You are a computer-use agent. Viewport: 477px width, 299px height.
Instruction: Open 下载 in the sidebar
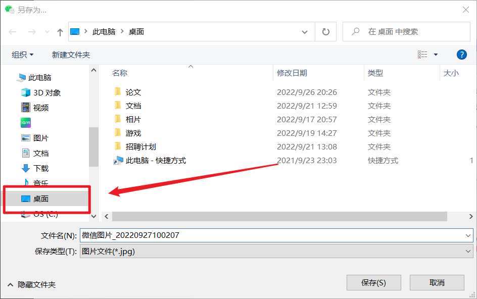[x=41, y=168]
